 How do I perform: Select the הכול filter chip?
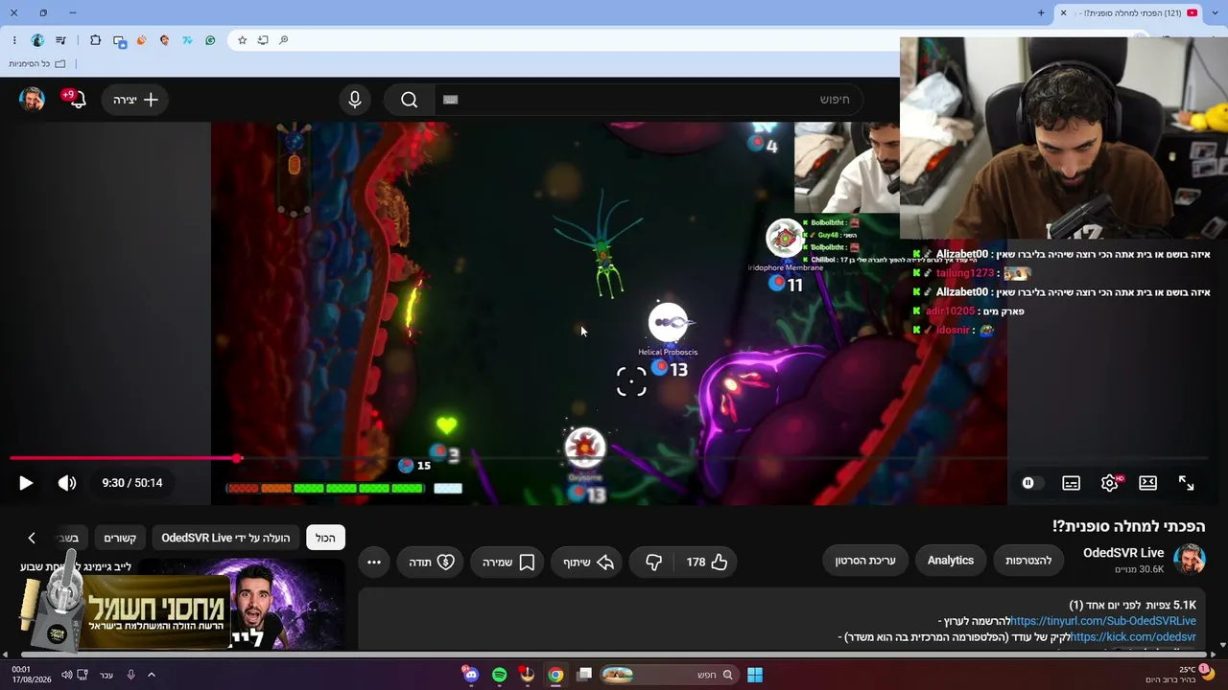coord(325,538)
